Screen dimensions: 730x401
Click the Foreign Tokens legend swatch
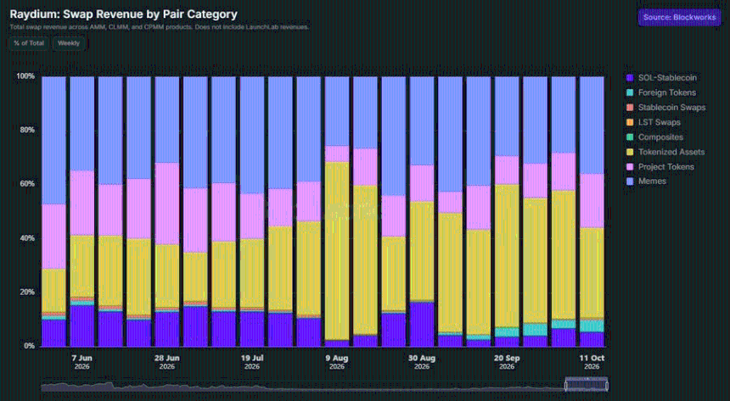click(631, 92)
